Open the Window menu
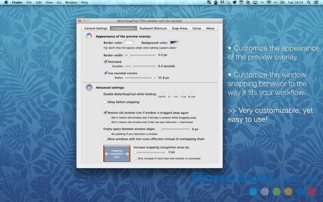Image resolution: width=323 pixels, height=202 pixels. coord(71,3)
